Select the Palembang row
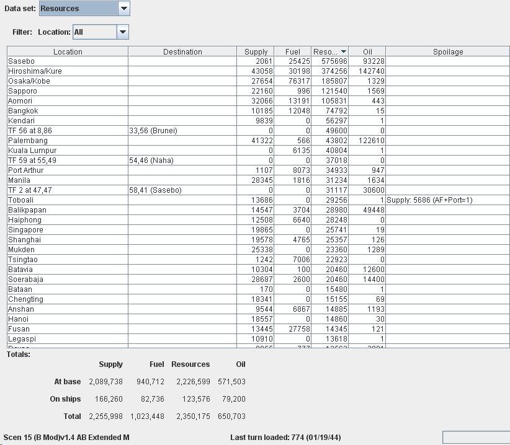Screen dimensions: 510x445 point(258,141)
